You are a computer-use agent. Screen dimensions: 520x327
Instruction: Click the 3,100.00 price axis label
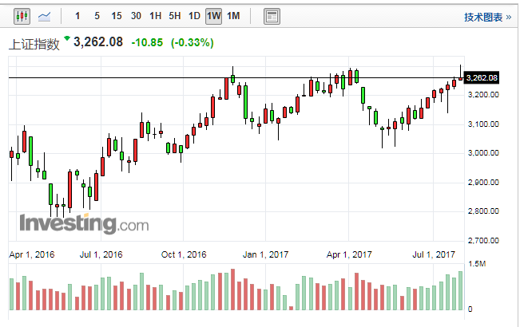[x=483, y=124]
